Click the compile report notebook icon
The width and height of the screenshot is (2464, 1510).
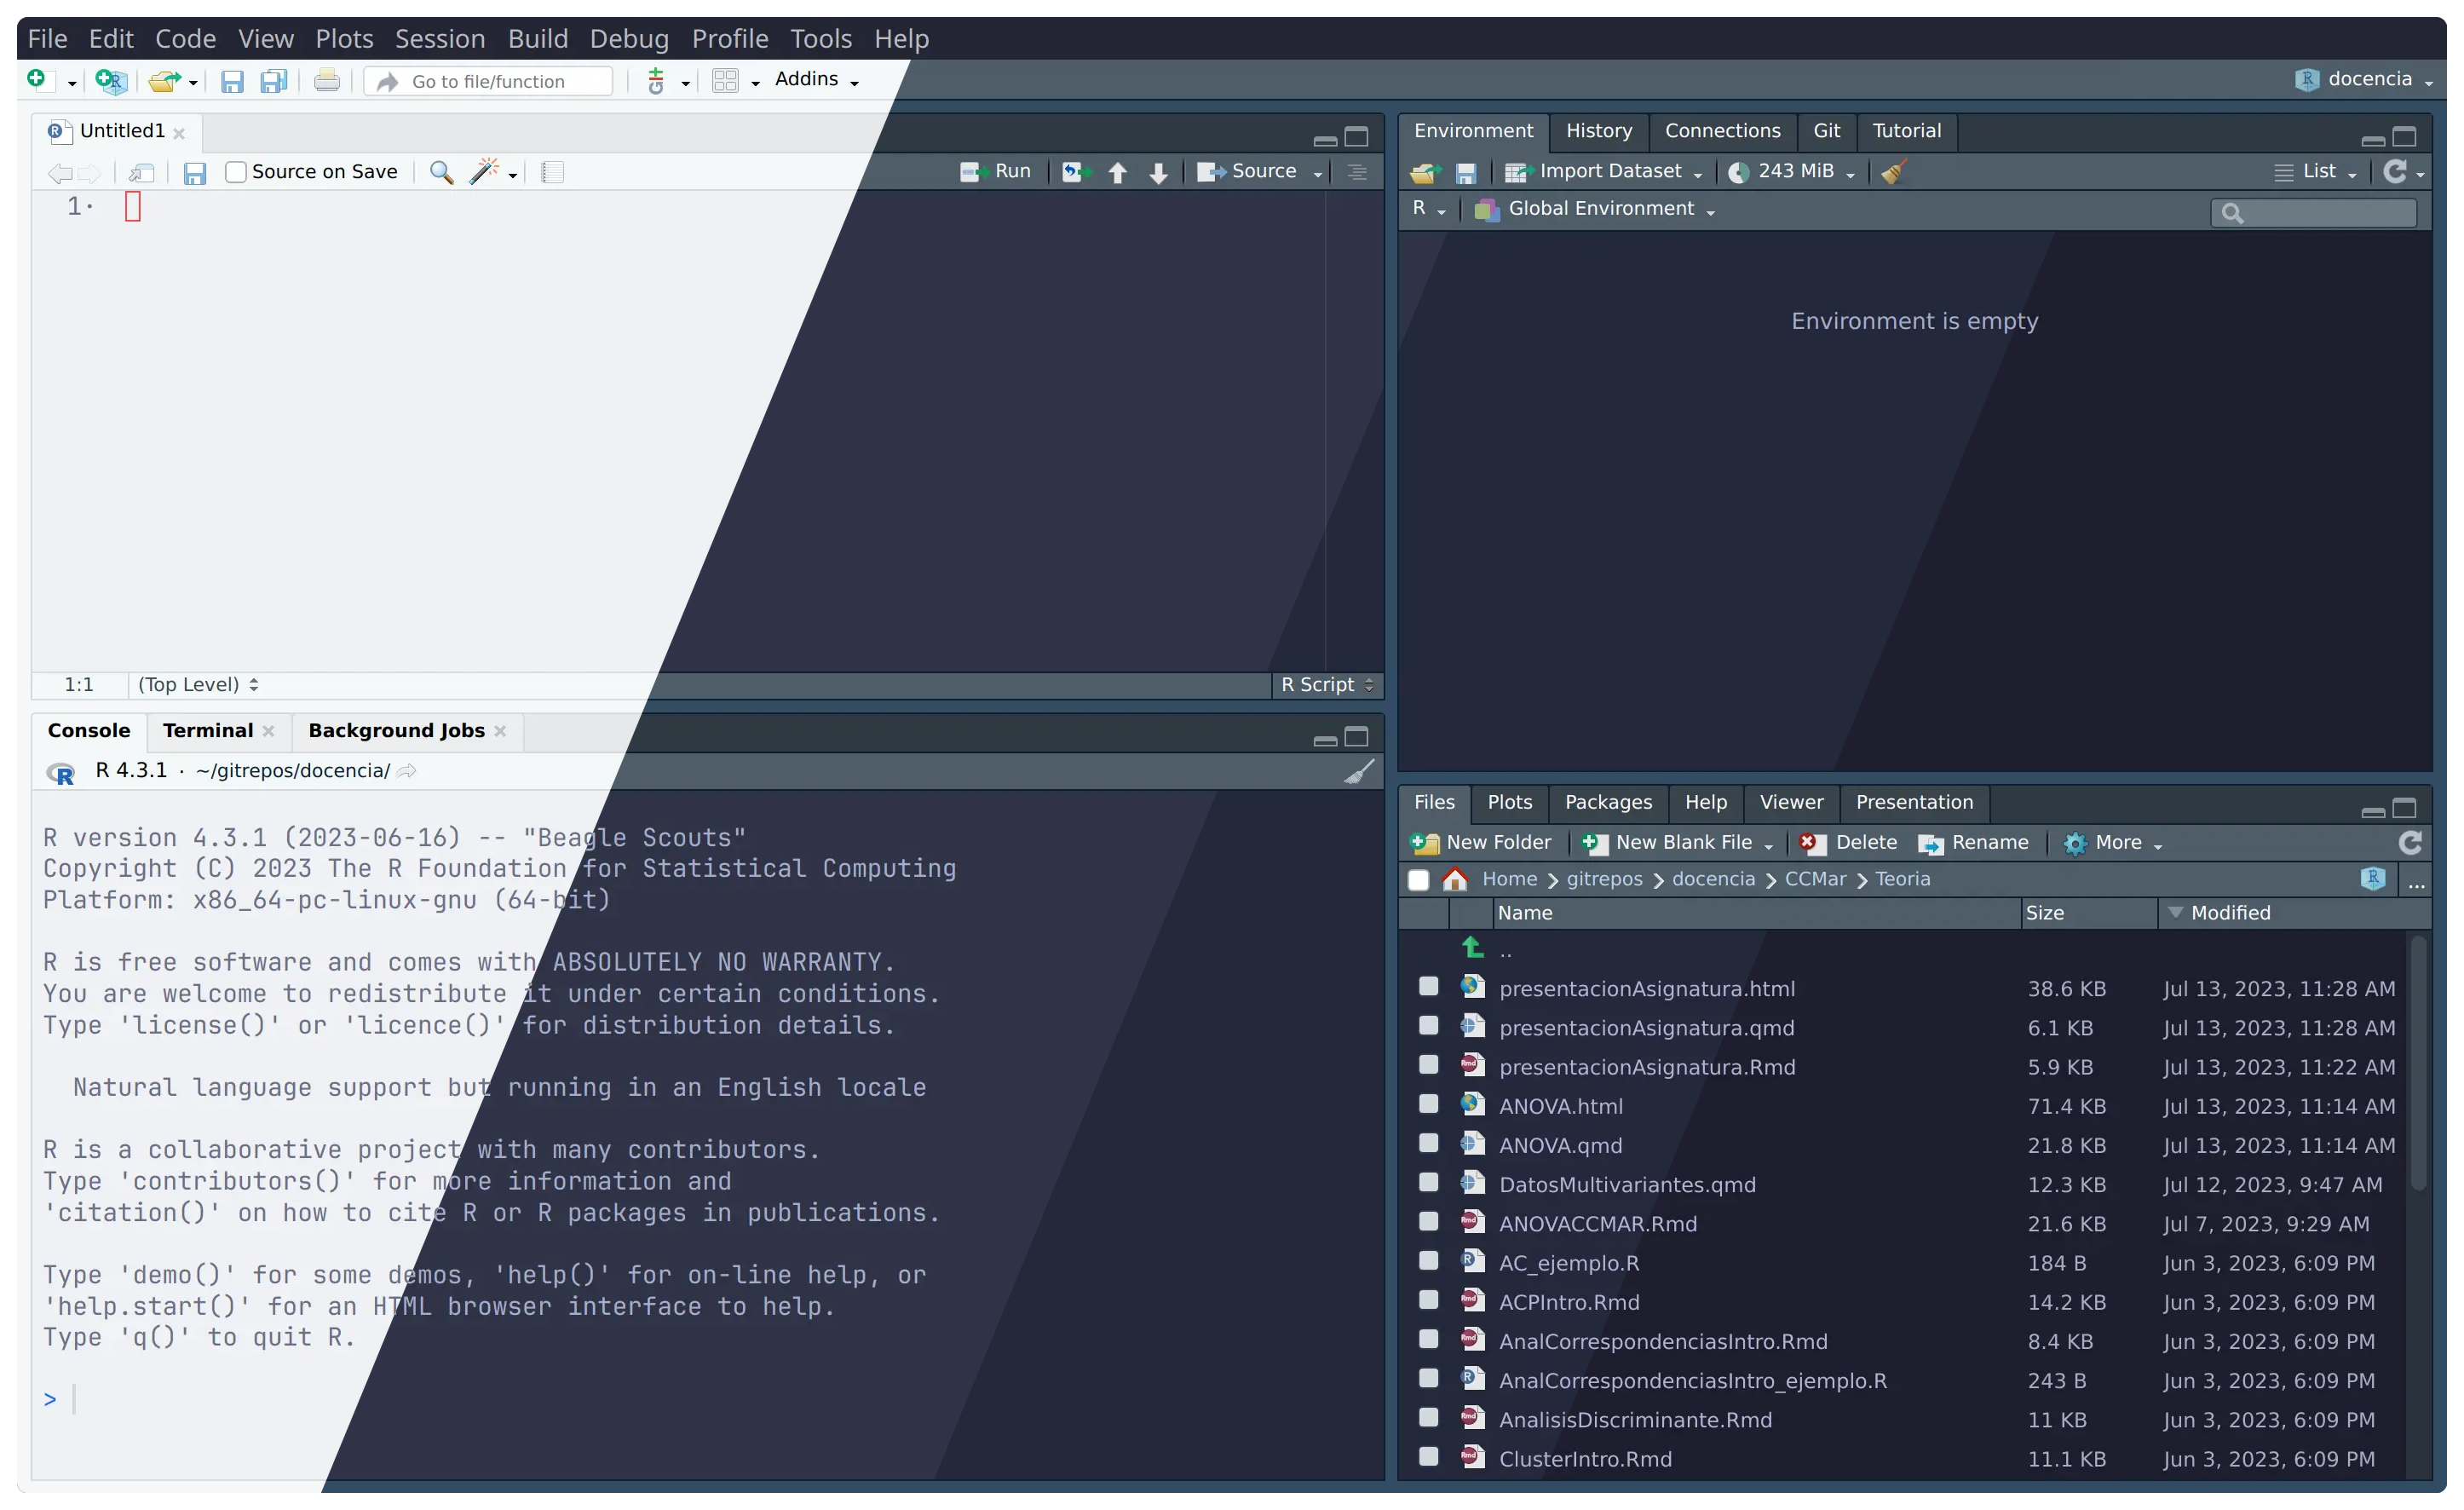pos(552,172)
